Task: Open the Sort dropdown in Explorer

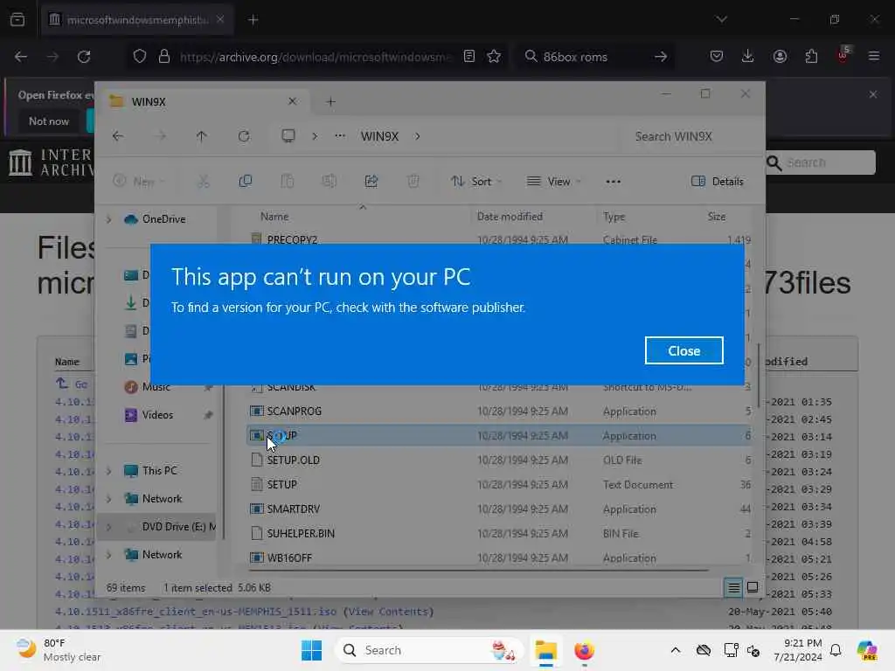Action: pos(476,182)
